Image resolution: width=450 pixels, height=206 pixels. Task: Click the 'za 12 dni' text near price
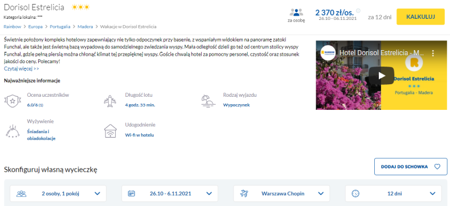(x=380, y=17)
